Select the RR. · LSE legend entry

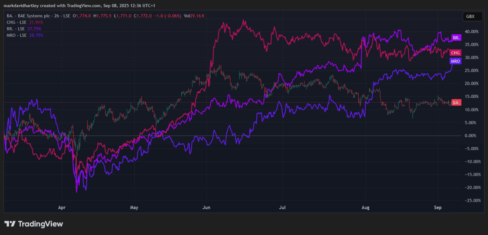(15, 29)
